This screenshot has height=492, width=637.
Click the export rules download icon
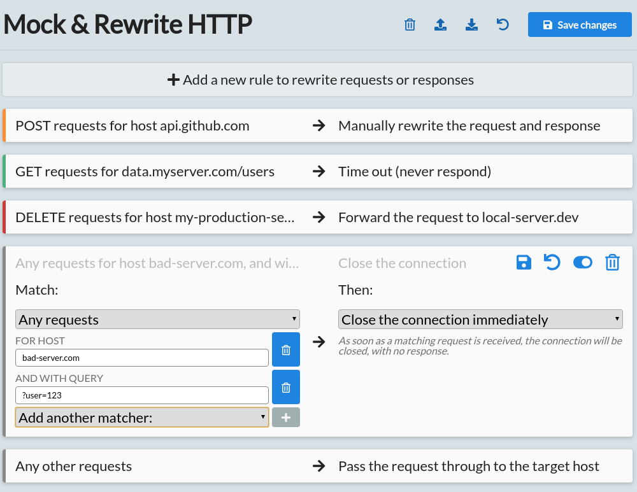point(471,24)
